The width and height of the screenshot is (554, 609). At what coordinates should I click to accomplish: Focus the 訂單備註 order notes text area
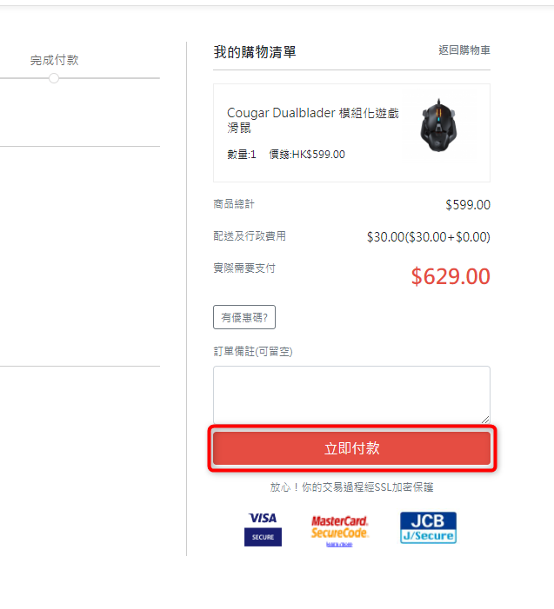pos(351,395)
